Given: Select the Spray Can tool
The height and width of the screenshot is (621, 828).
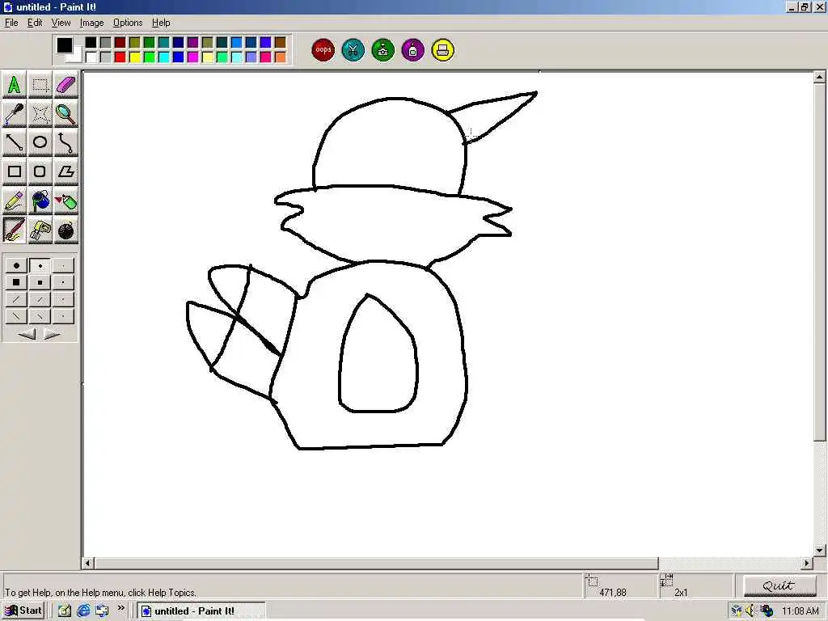Looking at the screenshot, I should click(x=66, y=201).
